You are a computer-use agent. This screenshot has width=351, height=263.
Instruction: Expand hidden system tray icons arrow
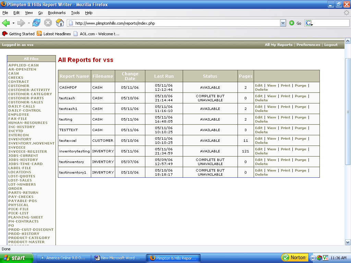click(313, 258)
